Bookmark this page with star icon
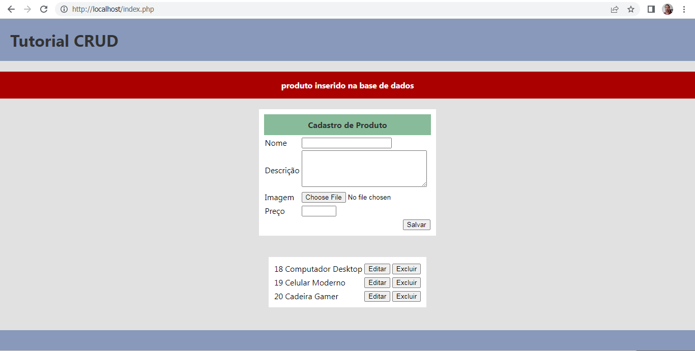695x351 pixels. click(631, 9)
